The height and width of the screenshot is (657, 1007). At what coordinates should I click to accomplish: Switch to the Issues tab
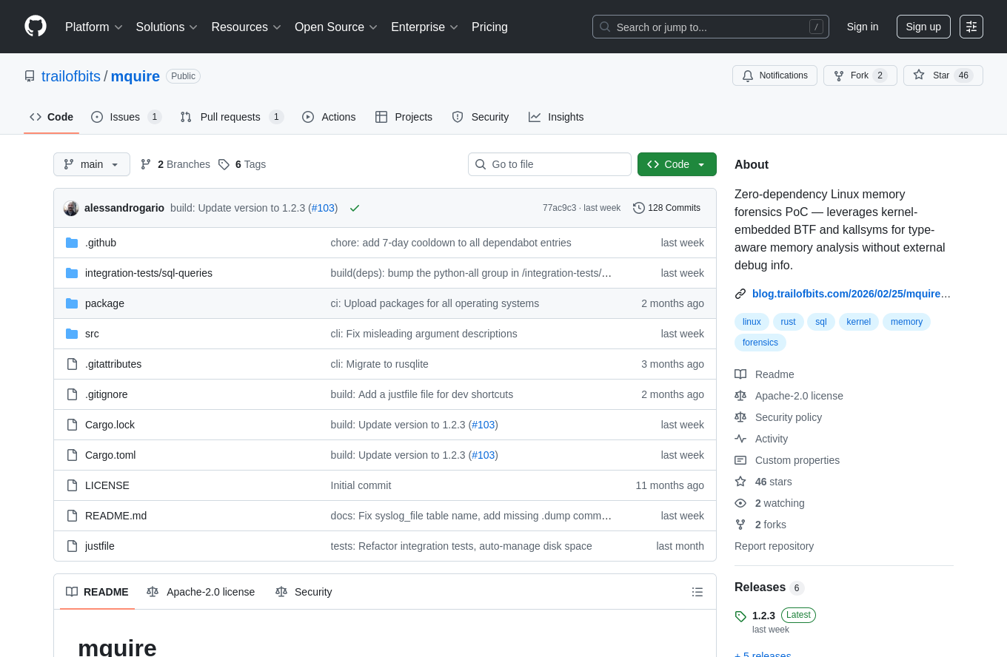pos(126,117)
